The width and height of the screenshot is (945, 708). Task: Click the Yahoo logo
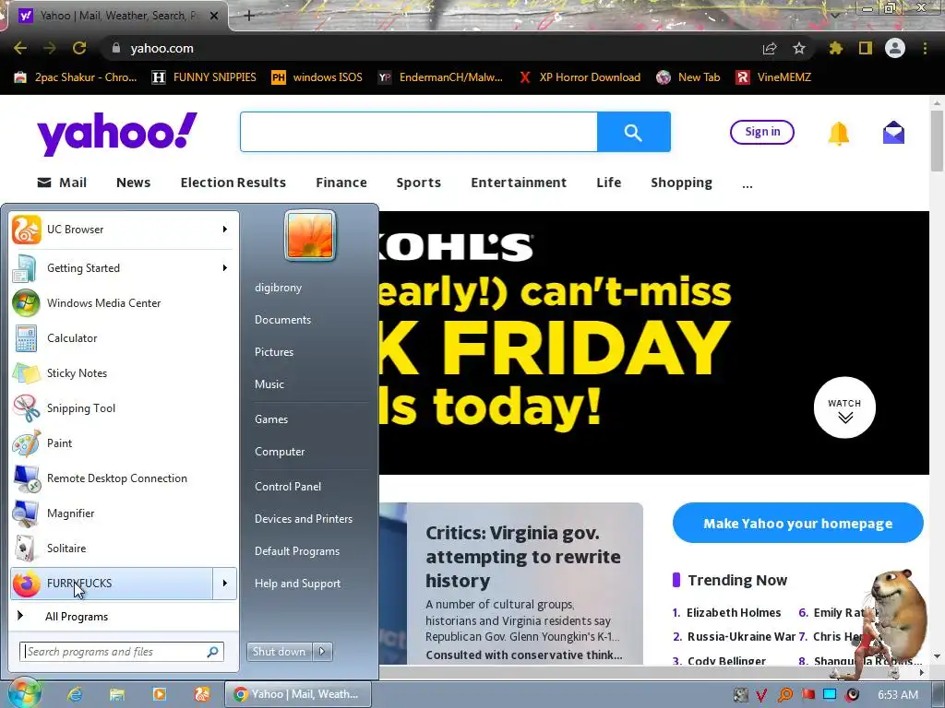[117, 133]
